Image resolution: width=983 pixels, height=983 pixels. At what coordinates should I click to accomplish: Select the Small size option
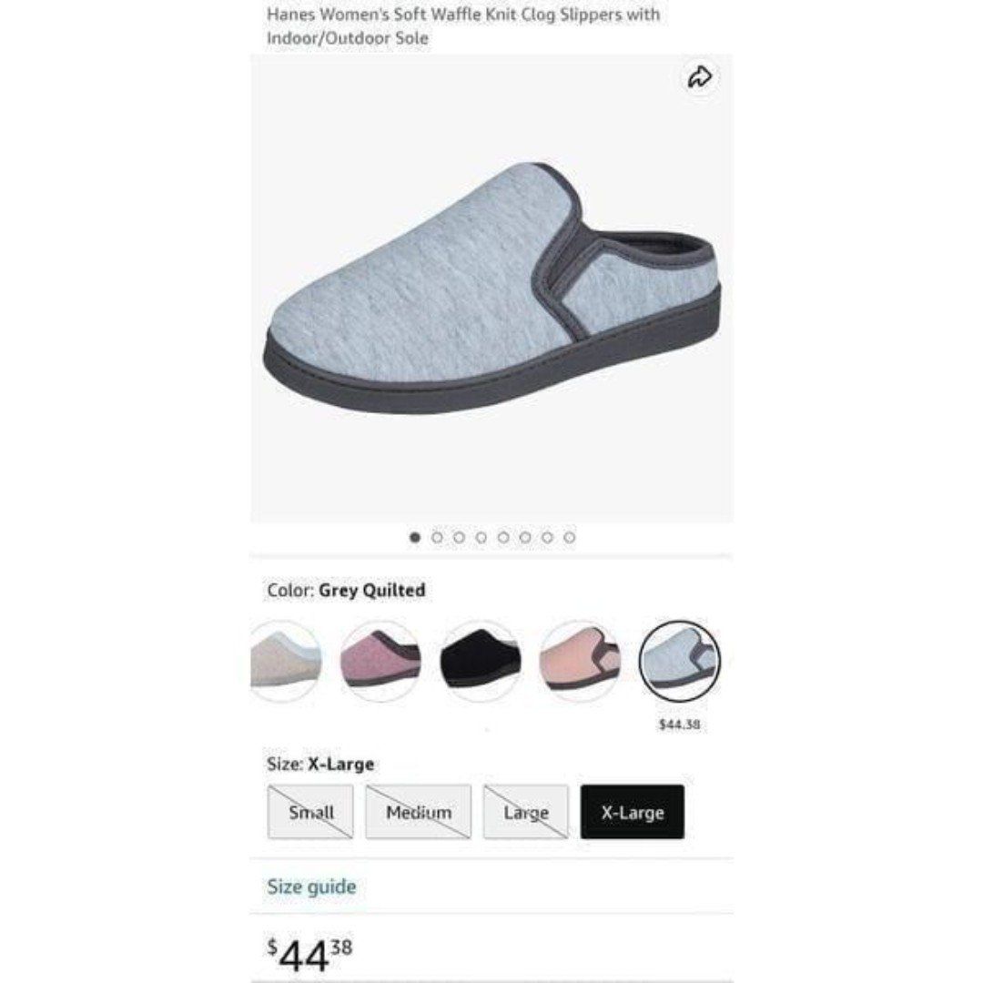[310, 812]
